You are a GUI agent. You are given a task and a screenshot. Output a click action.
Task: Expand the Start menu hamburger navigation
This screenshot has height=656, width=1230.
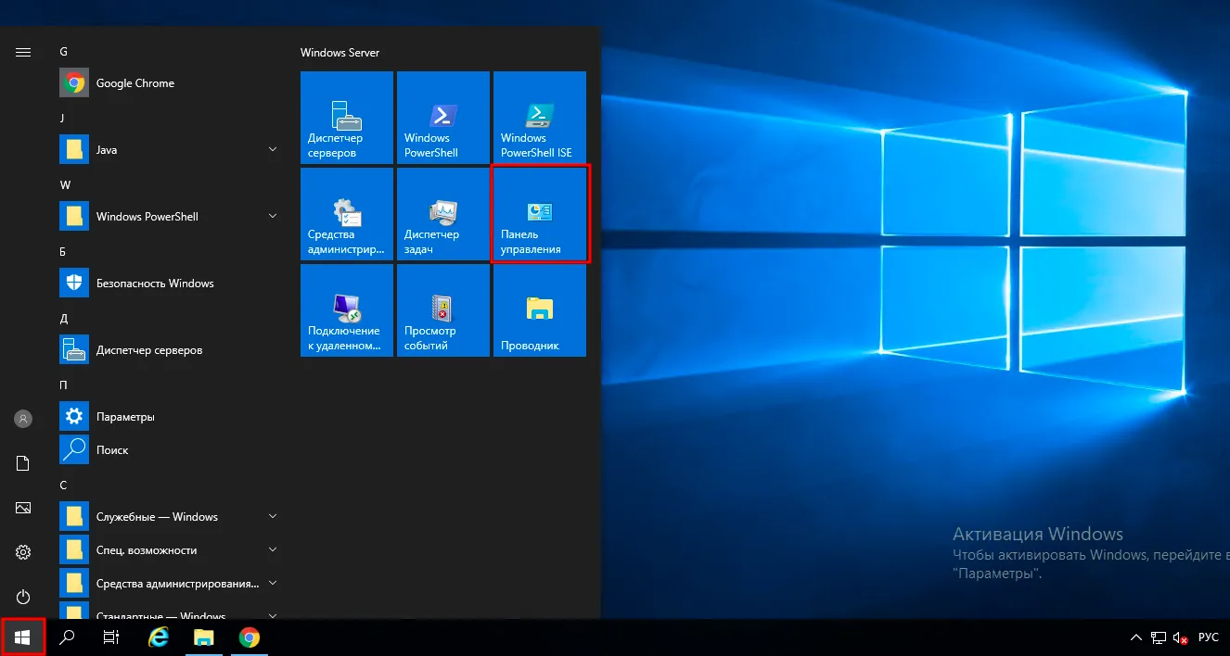[23, 52]
